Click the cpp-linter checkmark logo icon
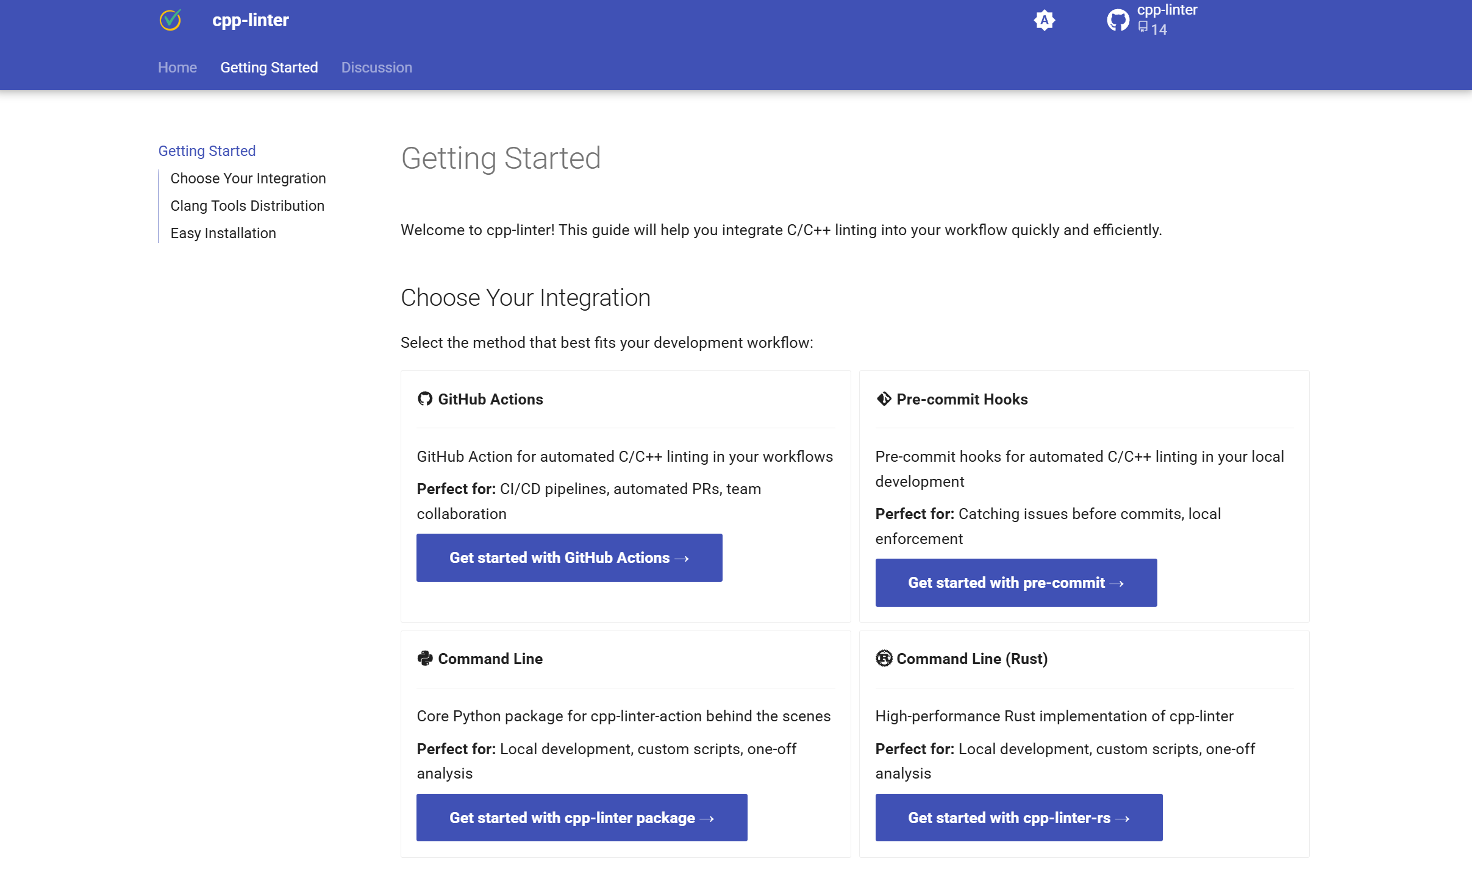 click(170, 20)
